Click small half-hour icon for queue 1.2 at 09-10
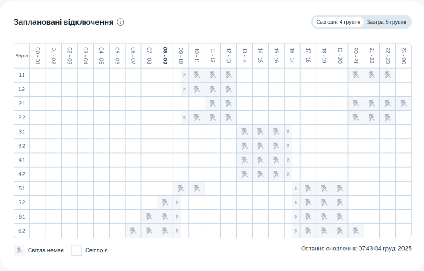The image size is (424, 271). pos(184,89)
